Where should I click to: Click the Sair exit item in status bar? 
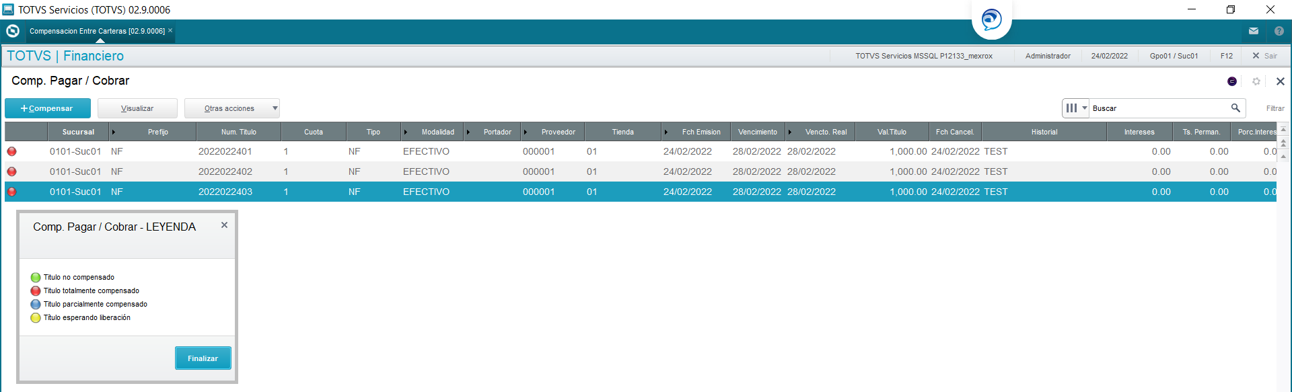1264,56
